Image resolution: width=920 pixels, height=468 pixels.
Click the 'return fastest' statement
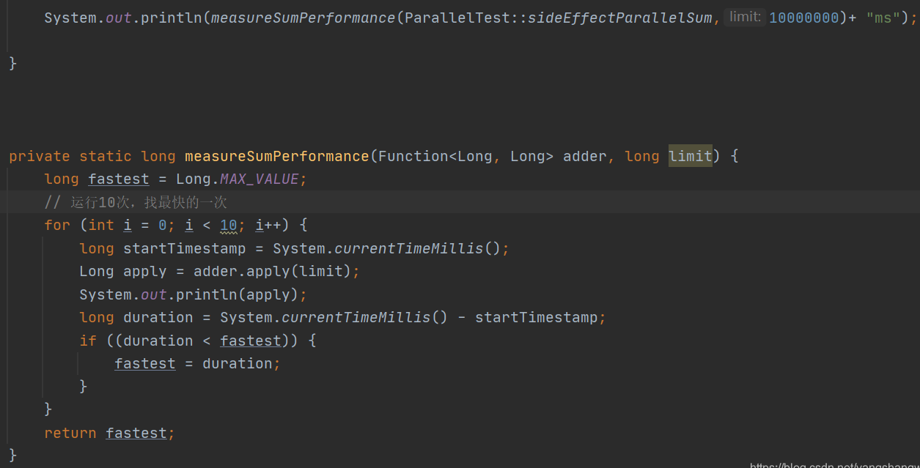(106, 433)
